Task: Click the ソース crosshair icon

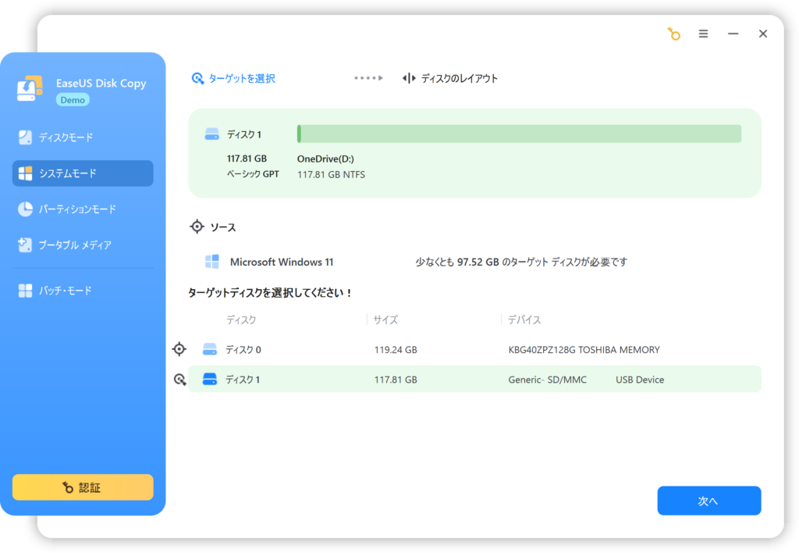Action: [197, 227]
